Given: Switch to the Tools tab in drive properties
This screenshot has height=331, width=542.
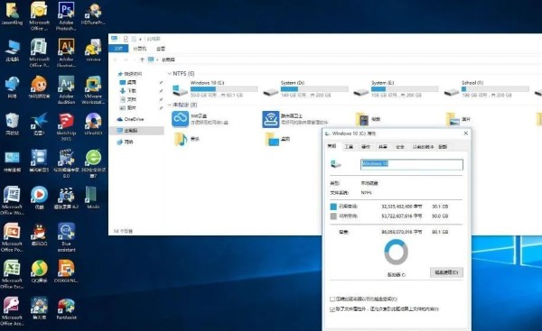Looking at the screenshot, I should click(349, 147).
